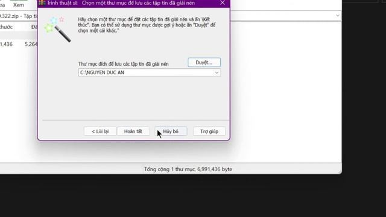This screenshot has height=217, width=386.
Task: Finish extraction with Hoàn tất button
Action: click(133, 131)
